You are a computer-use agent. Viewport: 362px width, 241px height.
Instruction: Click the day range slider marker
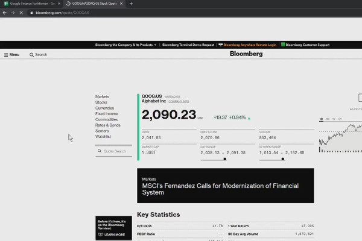[x=224, y=159]
